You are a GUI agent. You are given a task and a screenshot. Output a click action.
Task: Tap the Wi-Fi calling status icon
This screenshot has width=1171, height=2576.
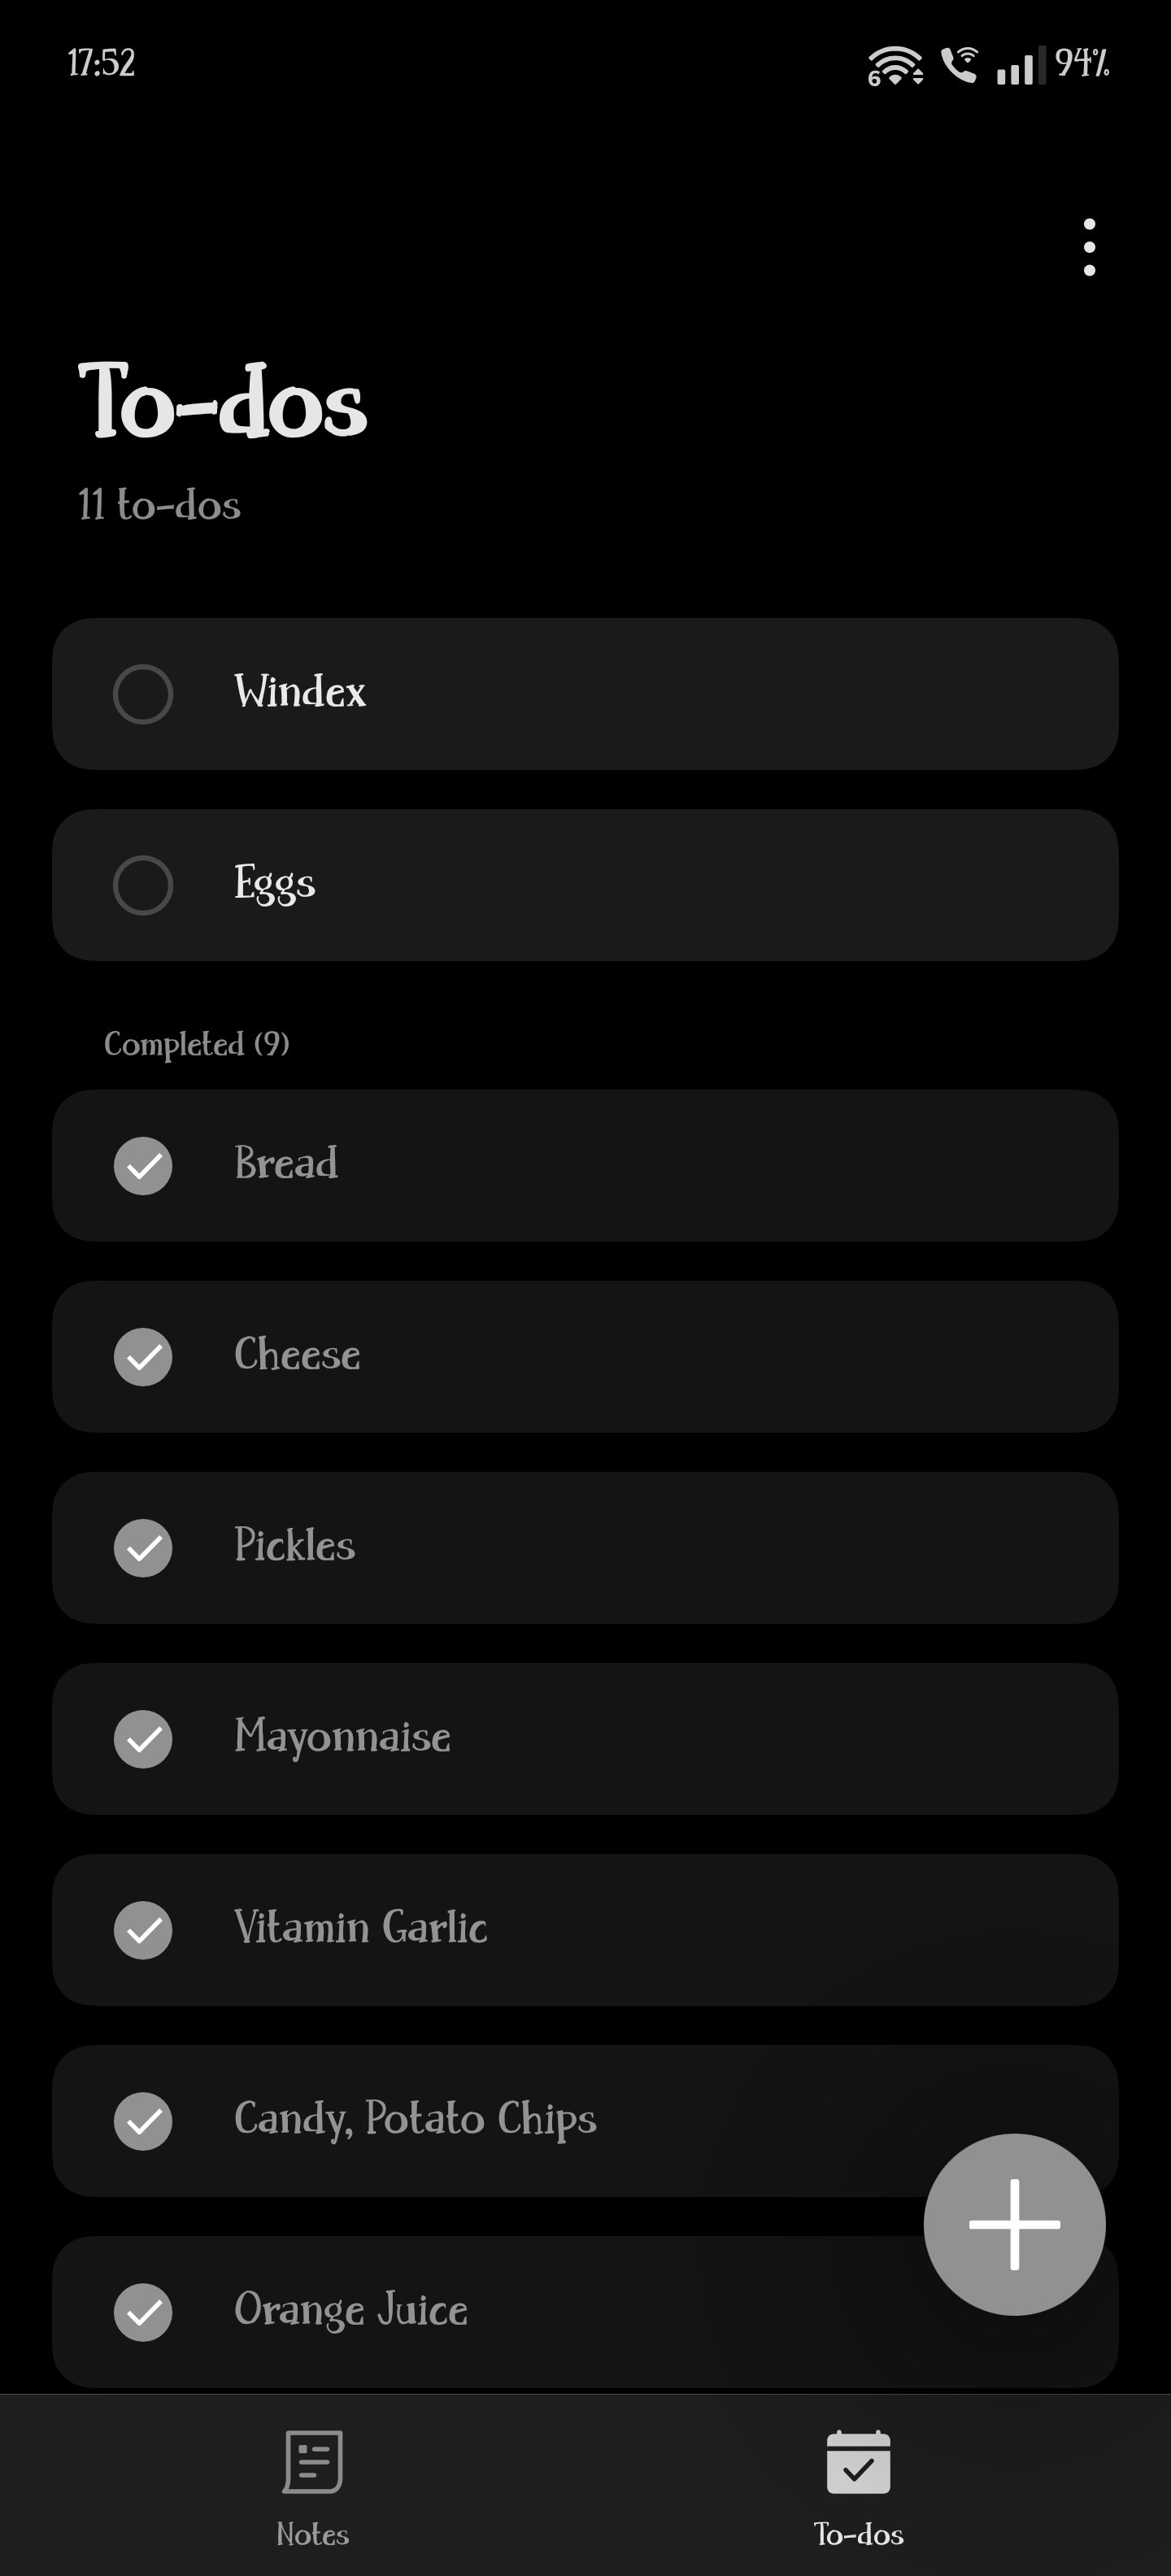coord(960,65)
